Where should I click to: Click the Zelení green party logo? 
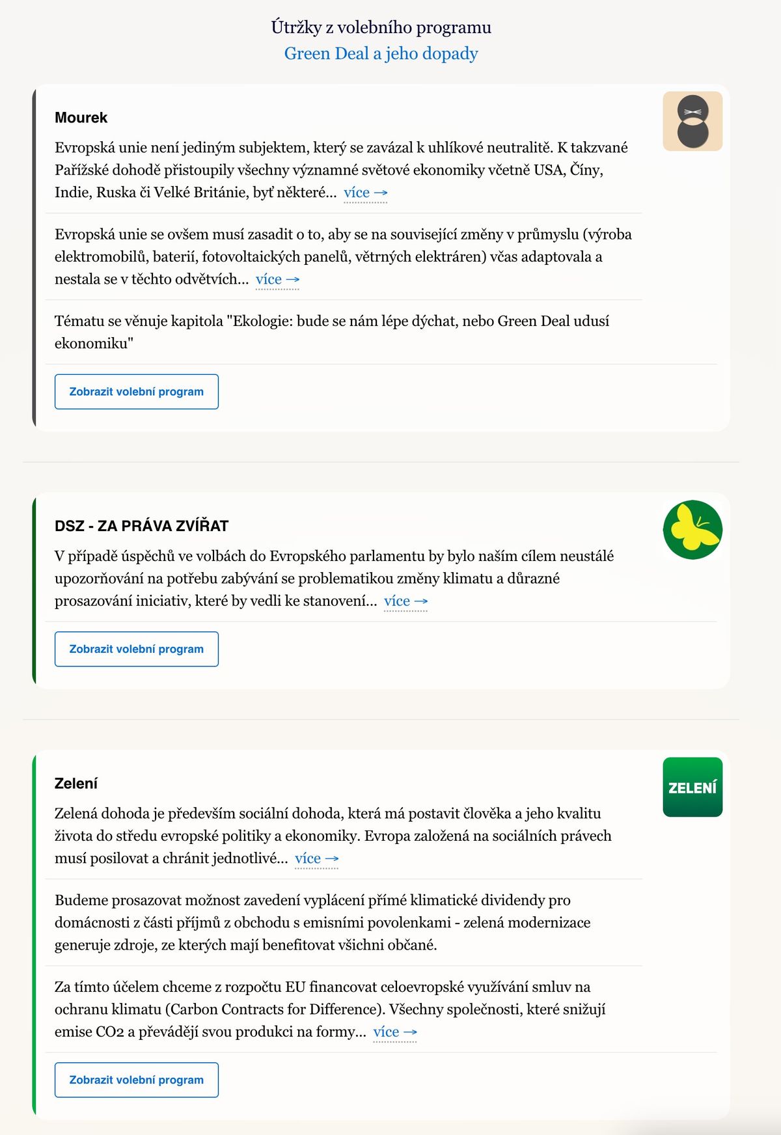click(x=692, y=787)
